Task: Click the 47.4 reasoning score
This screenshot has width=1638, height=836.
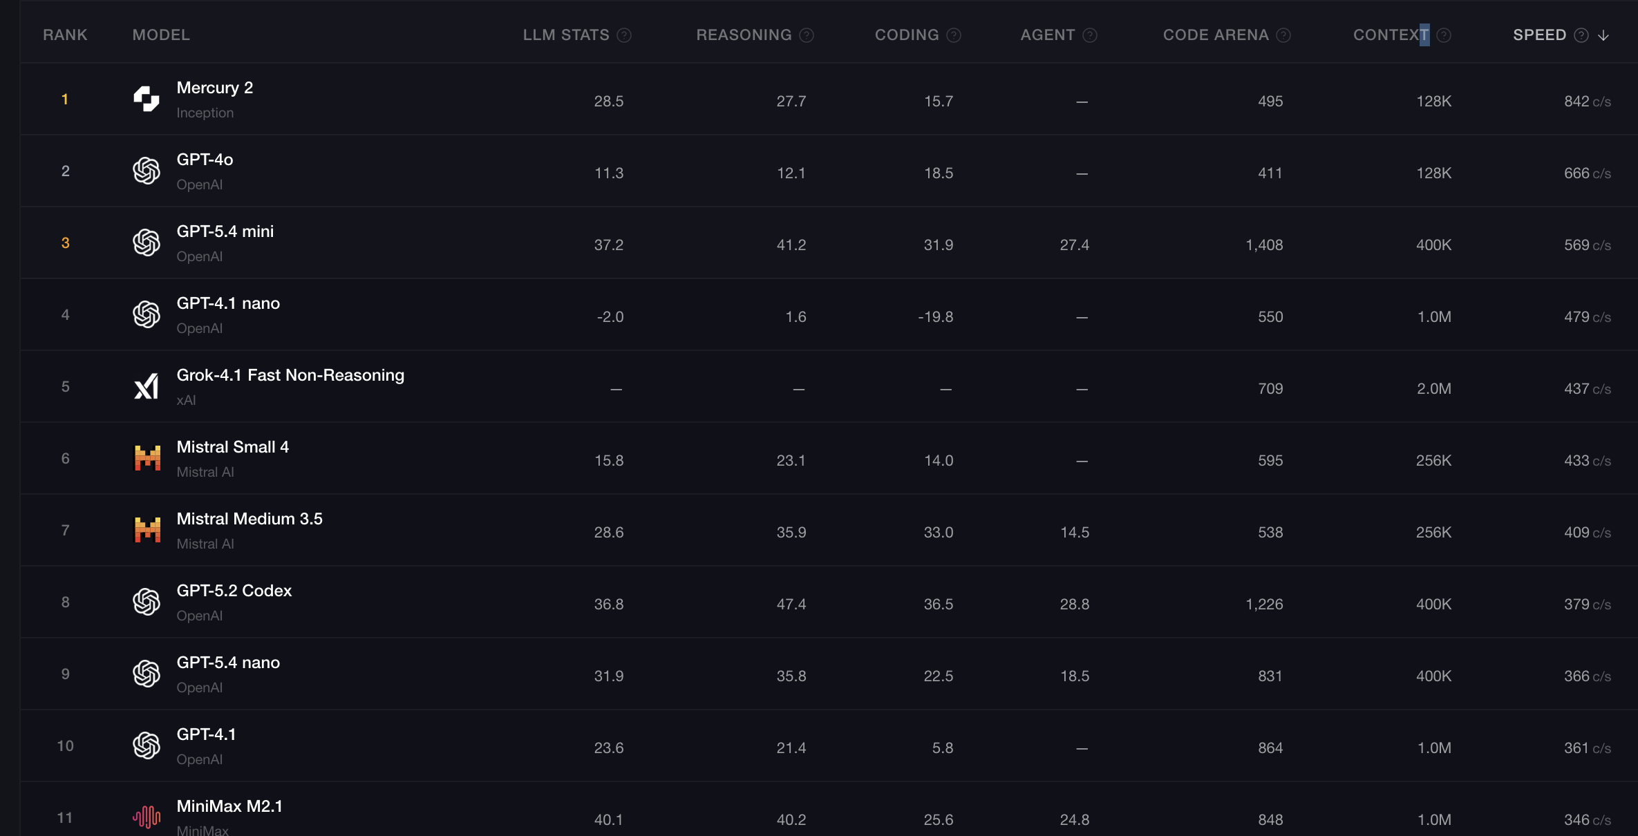Action: click(791, 605)
